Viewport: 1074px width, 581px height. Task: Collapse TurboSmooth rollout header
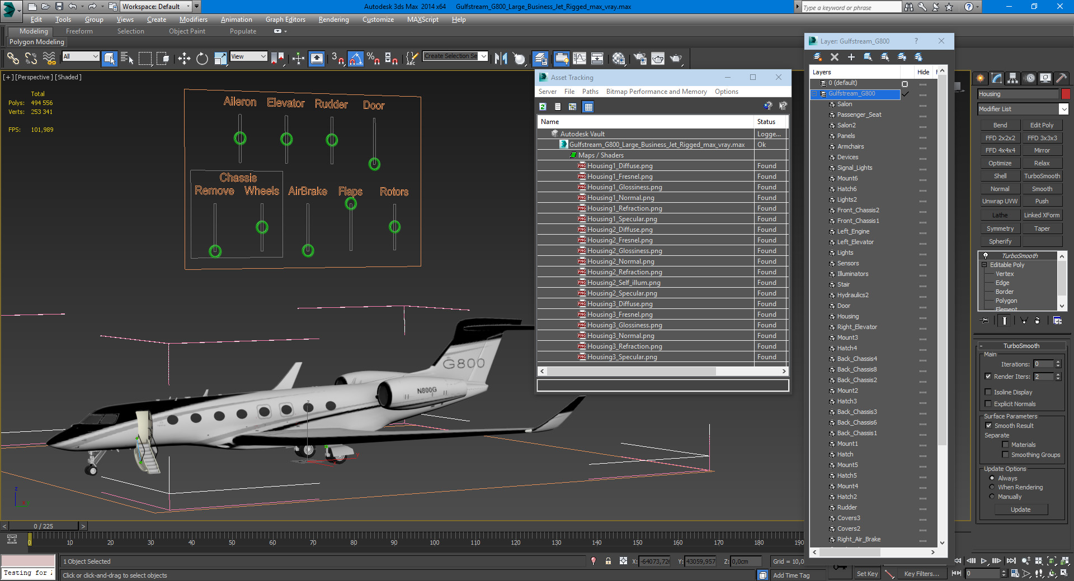click(1021, 346)
